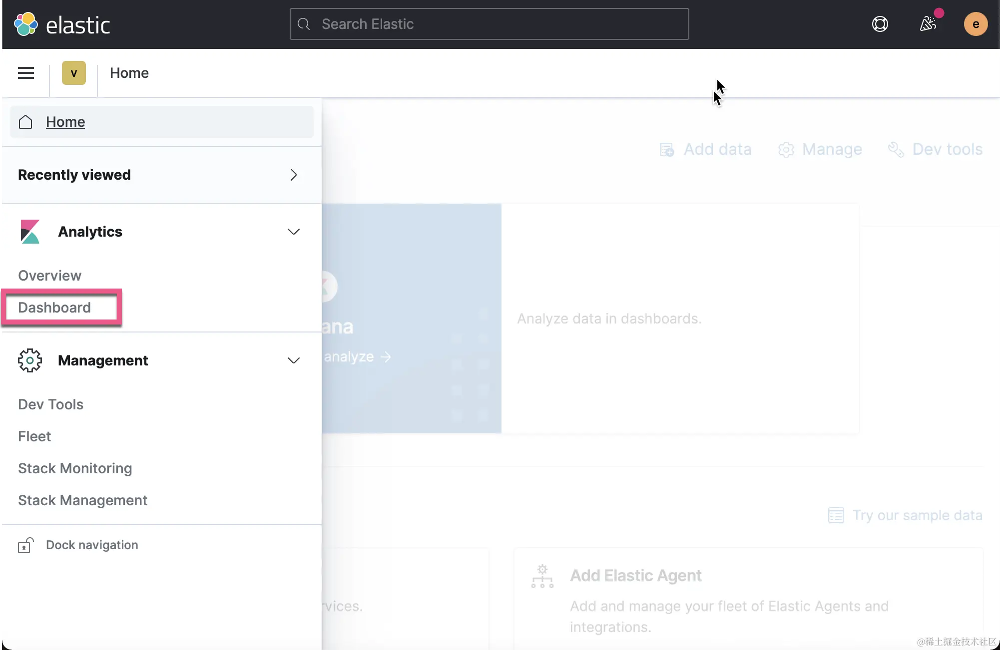Toggle the hamburger navigation menu
The height and width of the screenshot is (650, 1000).
(x=26, y=73)
